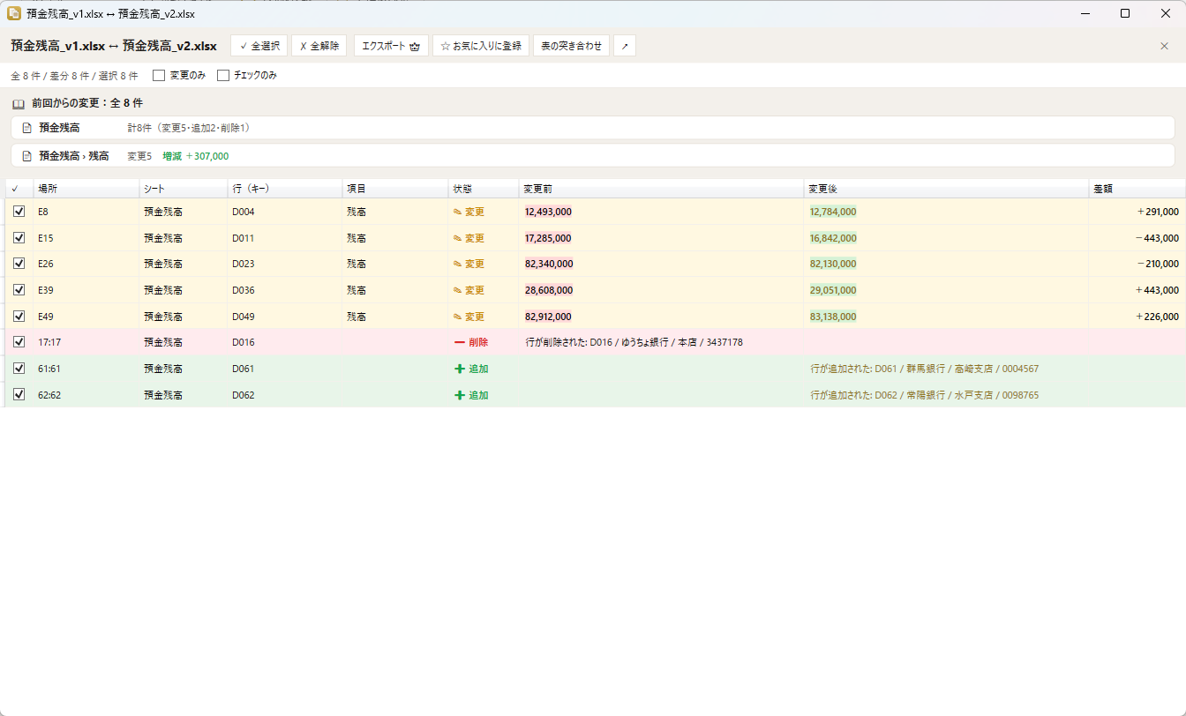Sort by the 差額 column header
Image resolution: width=1186 pixels, height=716 pixels.
[x=1137, y=189]
